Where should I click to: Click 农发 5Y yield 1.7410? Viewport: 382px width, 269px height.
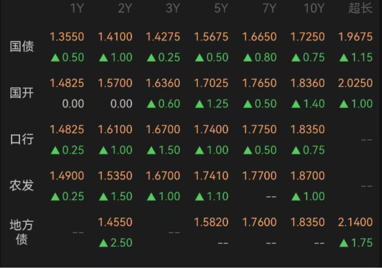211,176
